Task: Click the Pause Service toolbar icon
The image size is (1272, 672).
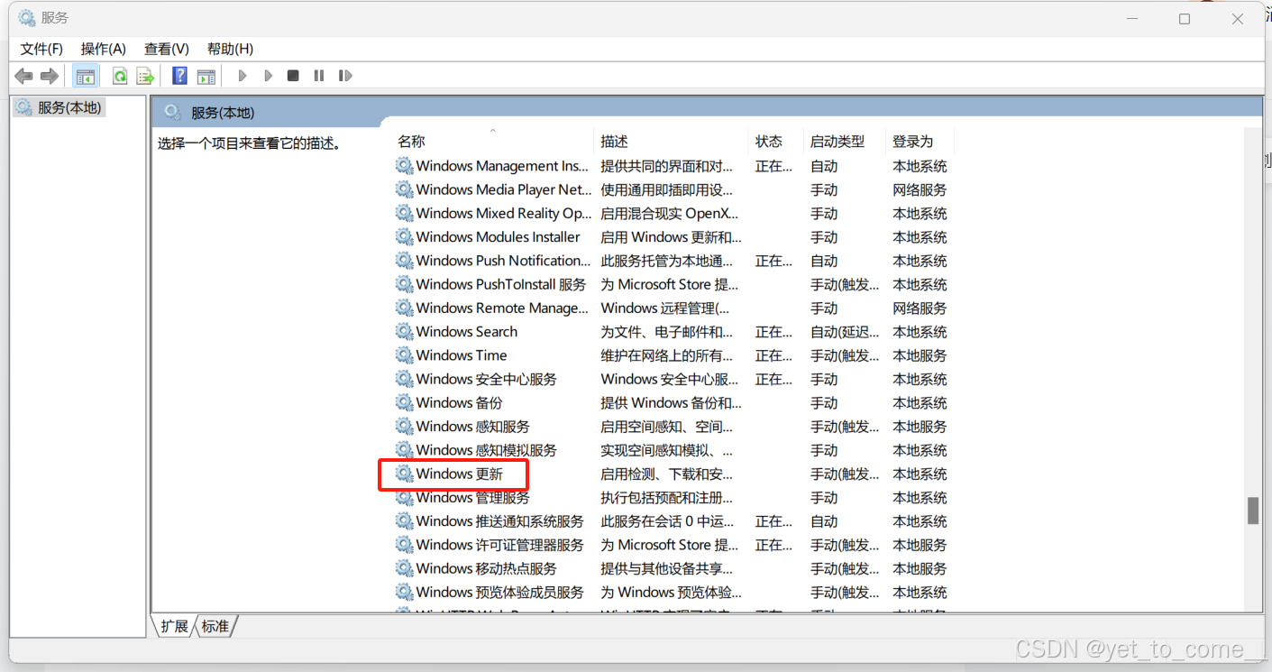Action: point(318,76)
